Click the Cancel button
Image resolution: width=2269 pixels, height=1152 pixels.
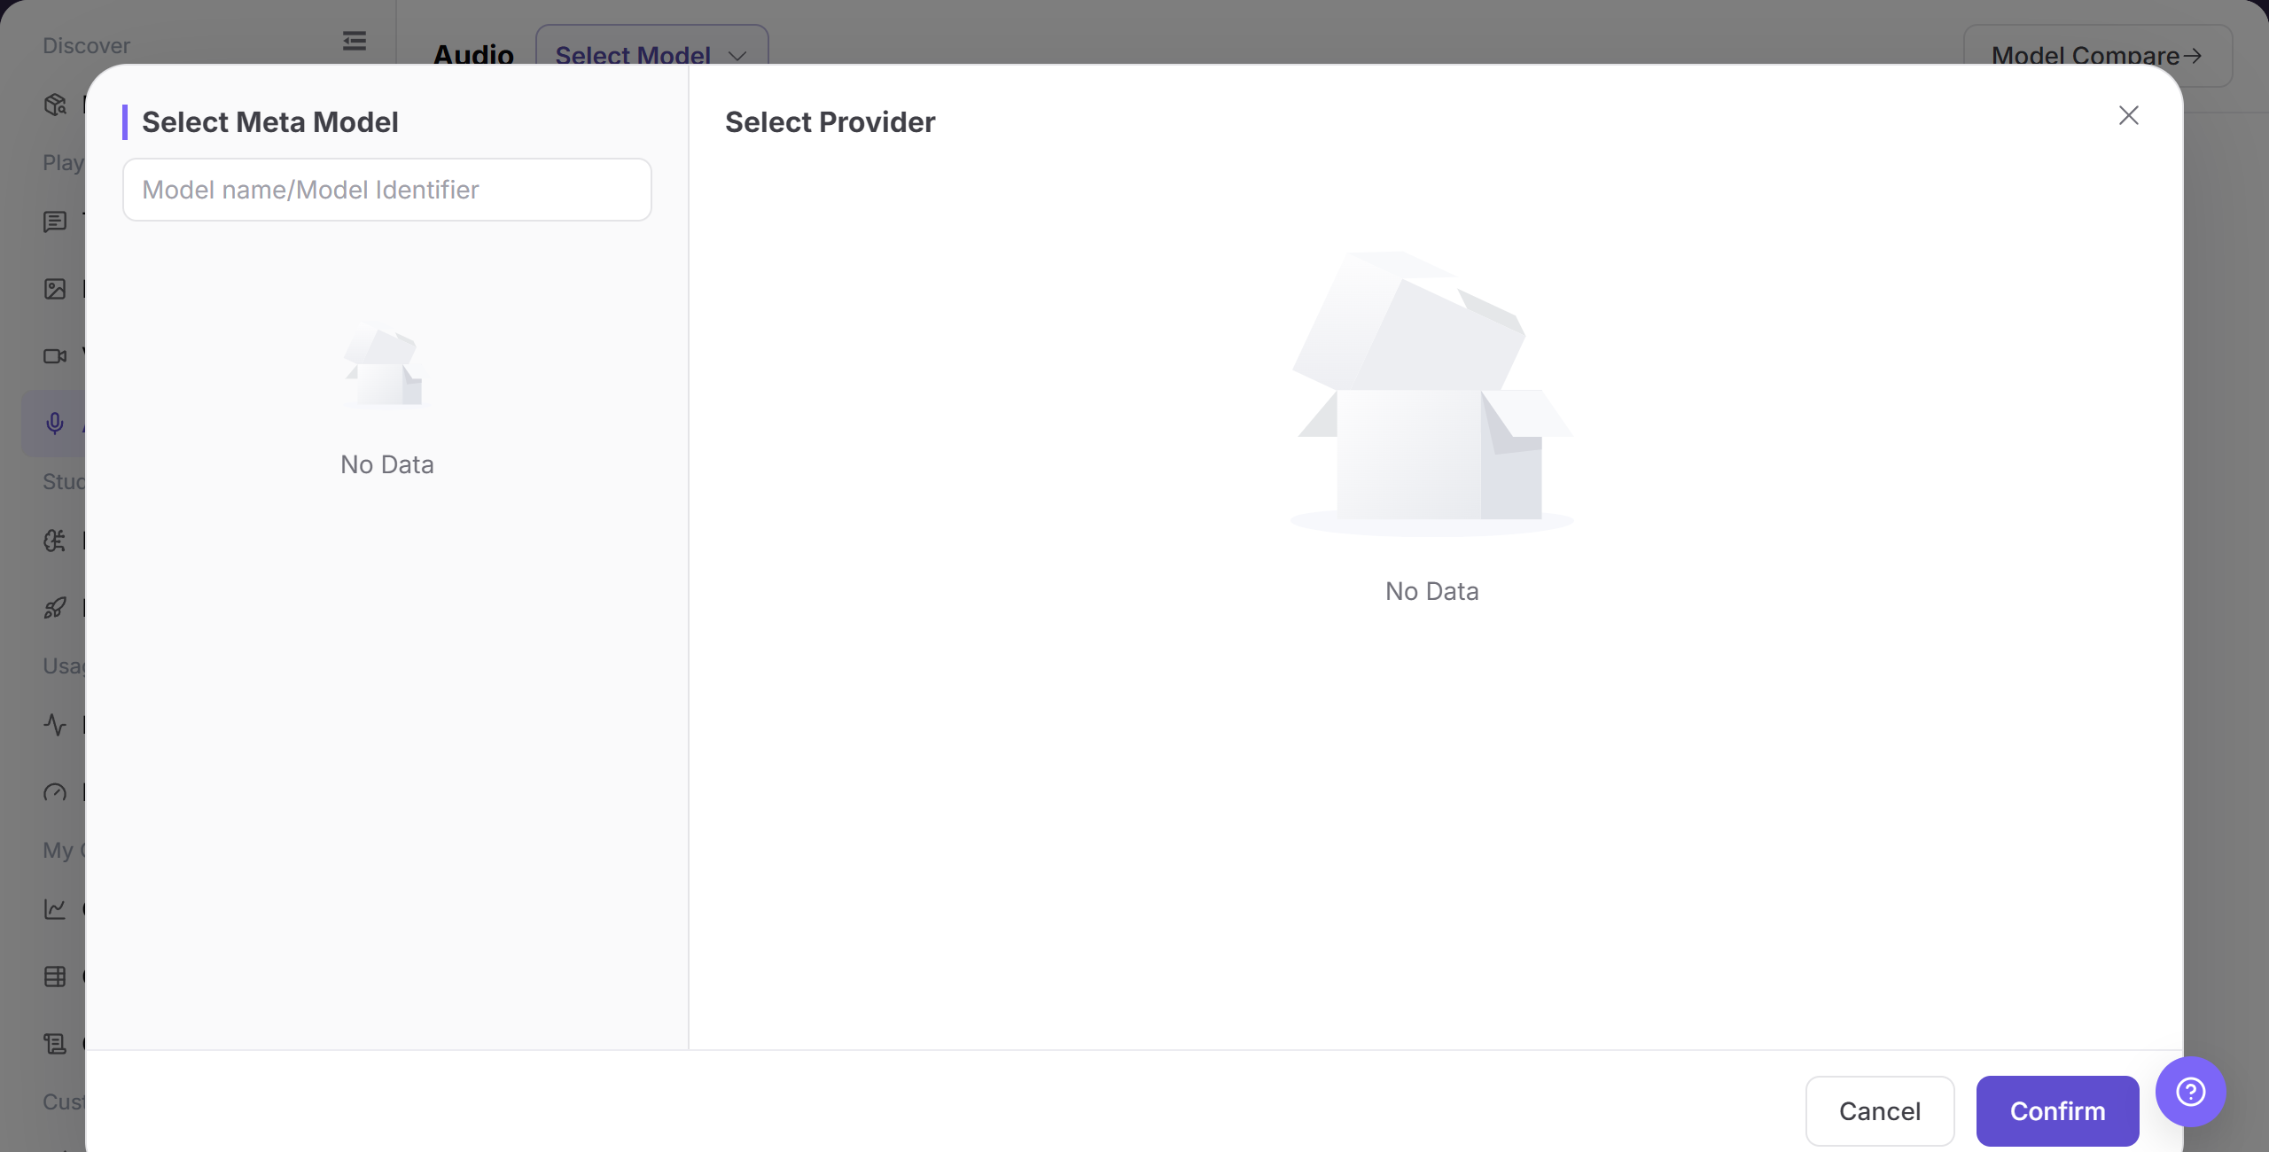click(1880, 1111)
